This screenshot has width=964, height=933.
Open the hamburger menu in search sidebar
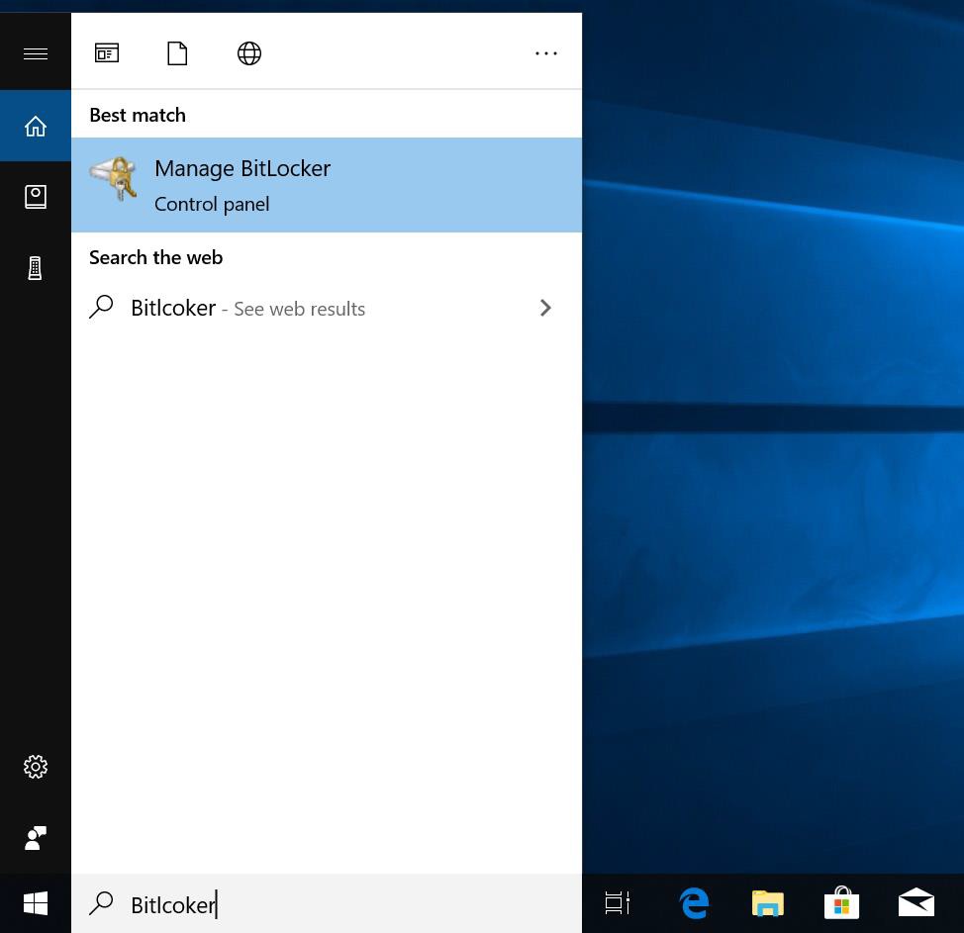point(35,54)
